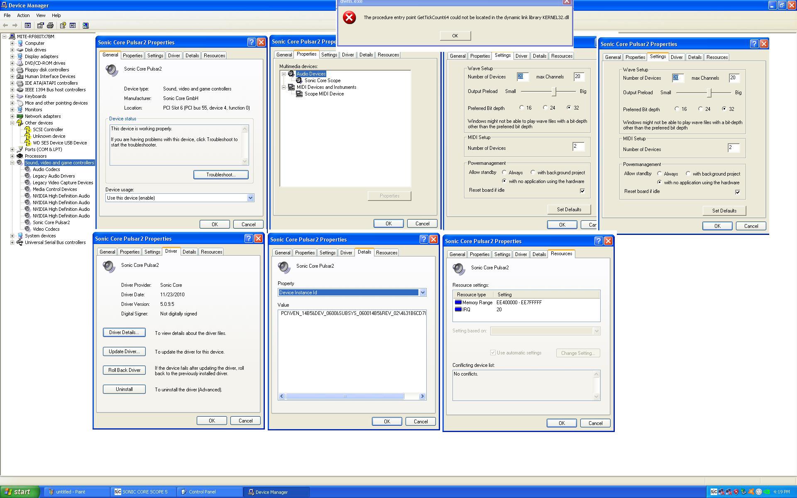Open the View menu
The height and width of the screenshot is (498, 797).
(41, 15)
